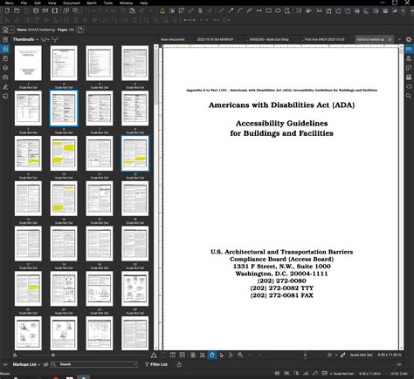Open the Tools menu
The width and height of the screenshot is (414, 379).
click(x=108, y=3)
